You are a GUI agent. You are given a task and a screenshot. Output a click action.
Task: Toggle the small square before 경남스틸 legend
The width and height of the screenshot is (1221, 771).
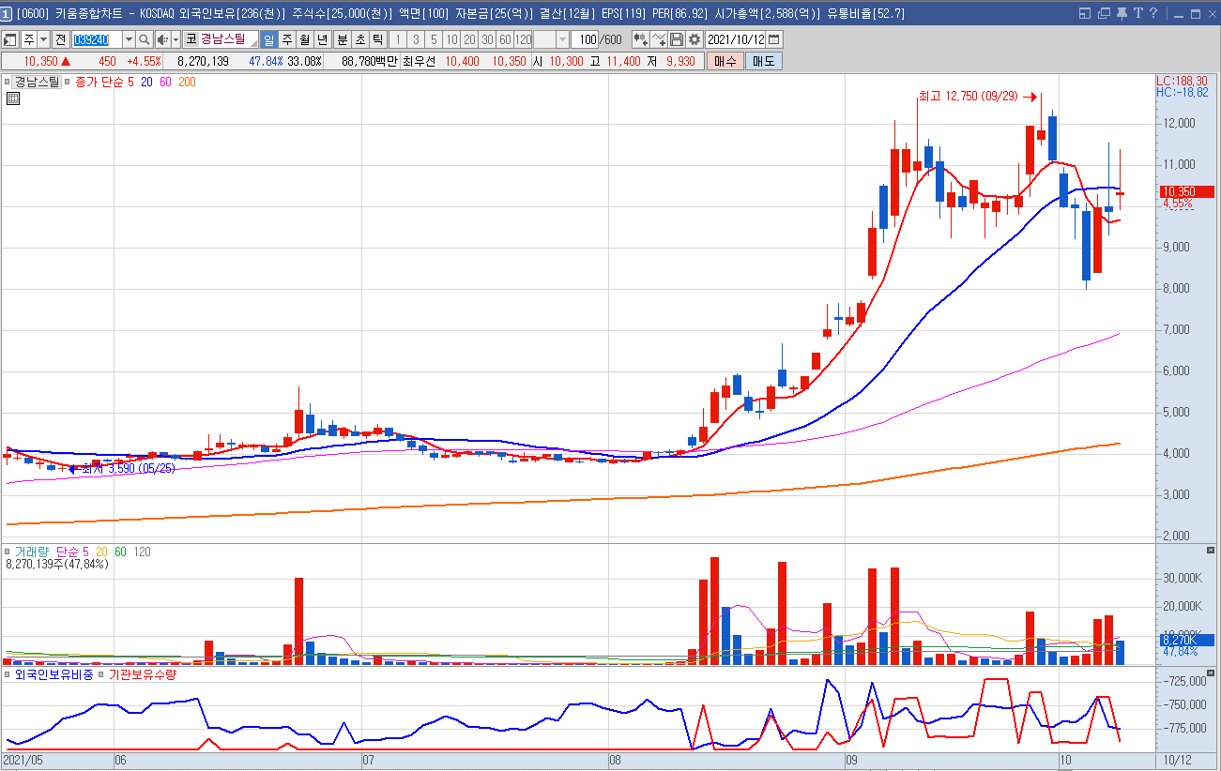pyautogui.click(x=7, y=83)
